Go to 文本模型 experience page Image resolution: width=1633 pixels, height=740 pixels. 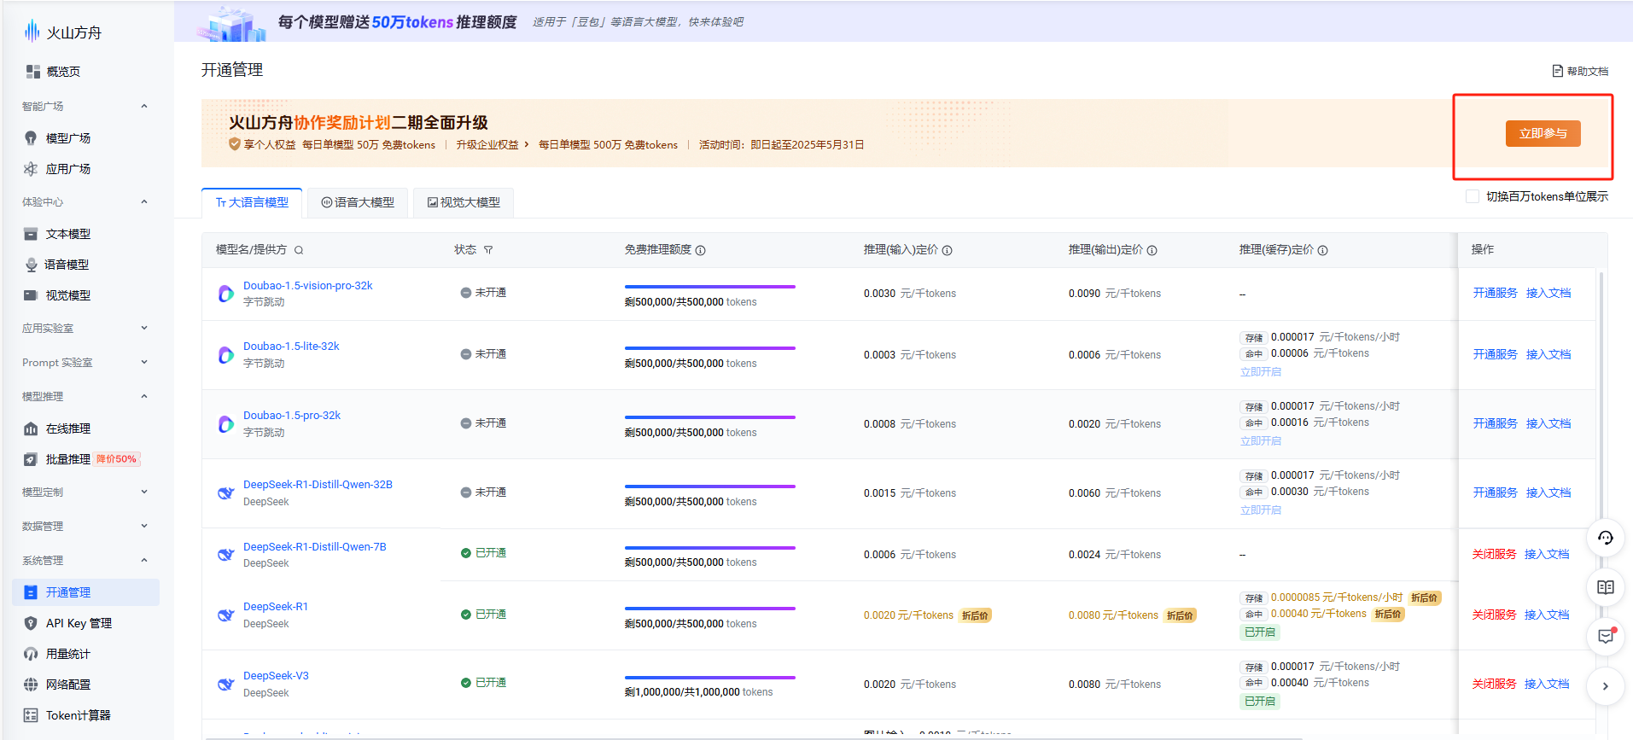(68, 234)
